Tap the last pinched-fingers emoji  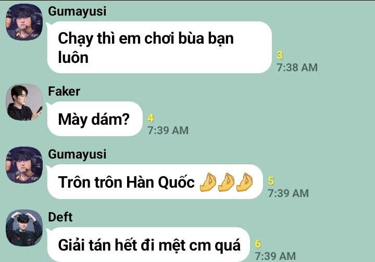pos(244,182)
